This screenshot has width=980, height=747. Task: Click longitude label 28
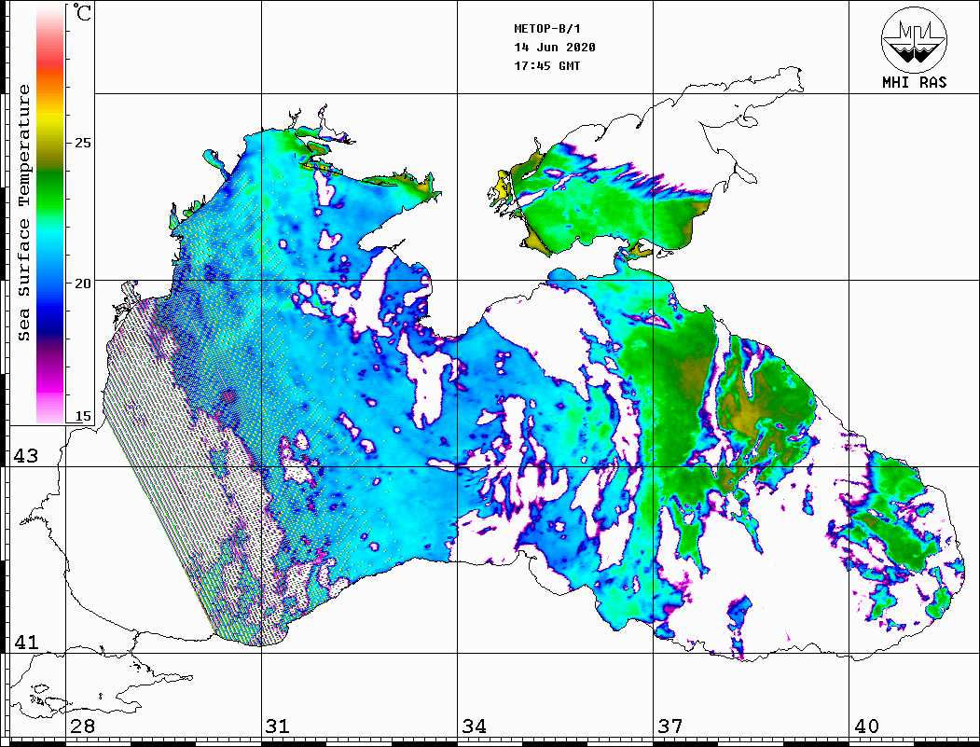82,726
